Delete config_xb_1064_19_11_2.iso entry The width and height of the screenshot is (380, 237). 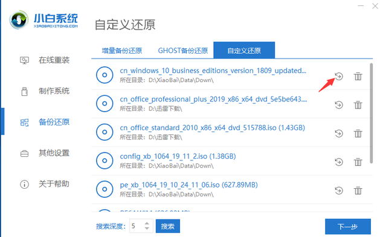pyautogui.click(x=358, y=162)
